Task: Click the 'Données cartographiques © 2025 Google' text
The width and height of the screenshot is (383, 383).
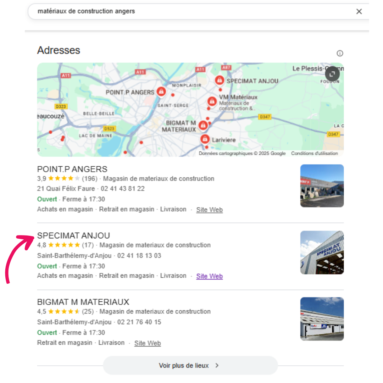Action: tap(242, 154)
